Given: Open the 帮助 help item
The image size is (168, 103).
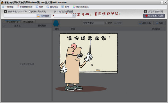Looking at the screenshot, I should tap(40, 7).
